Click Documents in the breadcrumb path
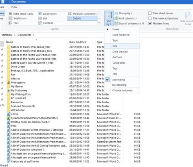The width and height of the screenshot is (193, 167). point(24,35)
